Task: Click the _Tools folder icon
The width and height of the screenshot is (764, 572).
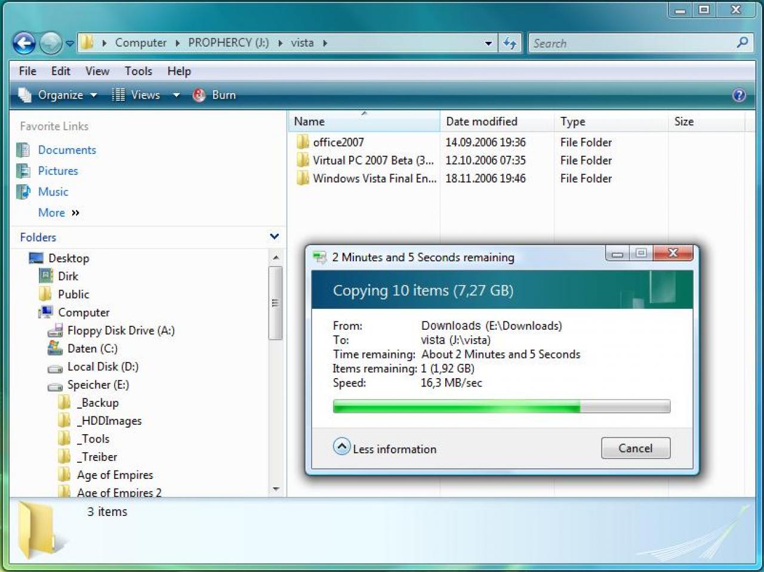Action: 64,438
